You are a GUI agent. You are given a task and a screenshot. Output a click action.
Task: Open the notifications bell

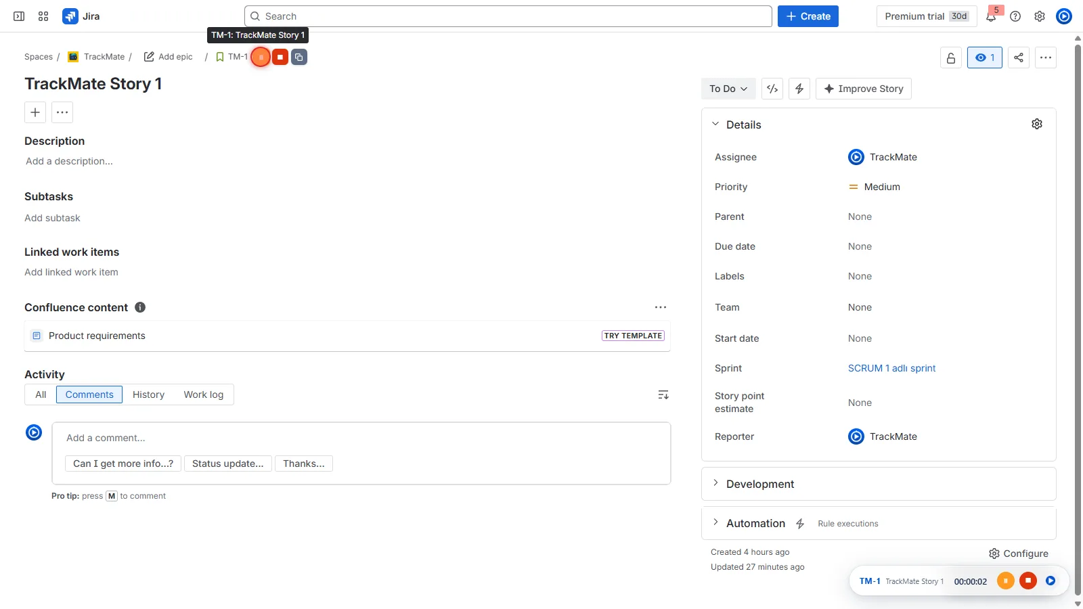[x=991, y=16]
